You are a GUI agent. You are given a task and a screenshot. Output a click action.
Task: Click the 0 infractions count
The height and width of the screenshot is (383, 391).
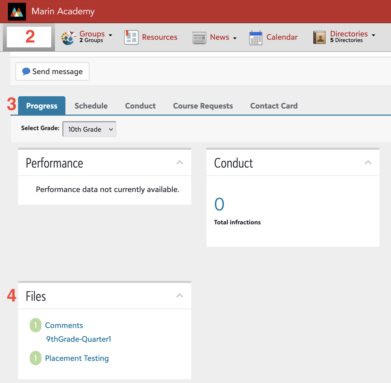coord(219,204)
